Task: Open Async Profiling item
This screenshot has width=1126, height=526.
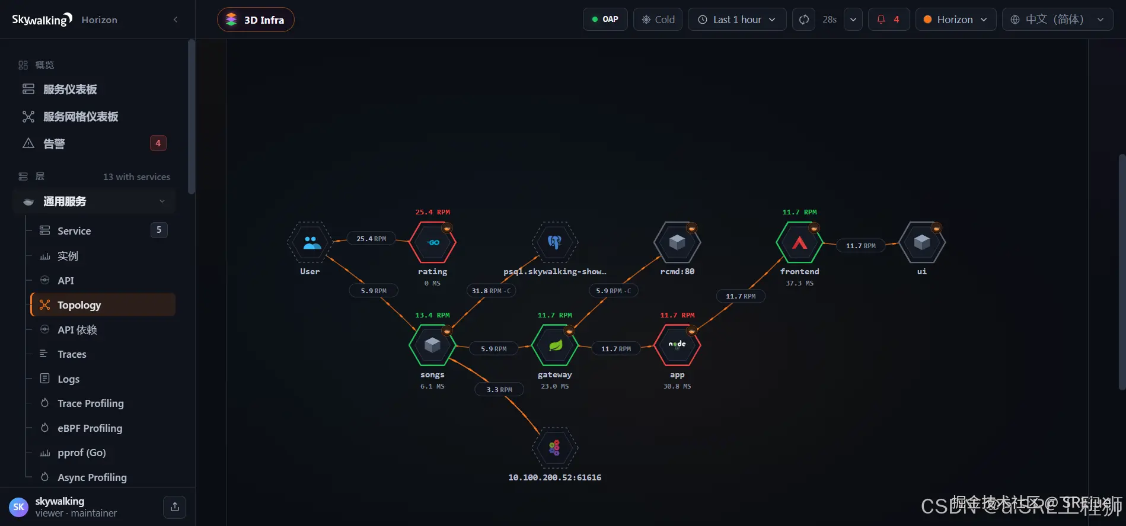Action: pos(103,477)
